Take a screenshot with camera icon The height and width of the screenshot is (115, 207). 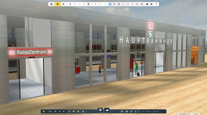[x=147, y=4]
